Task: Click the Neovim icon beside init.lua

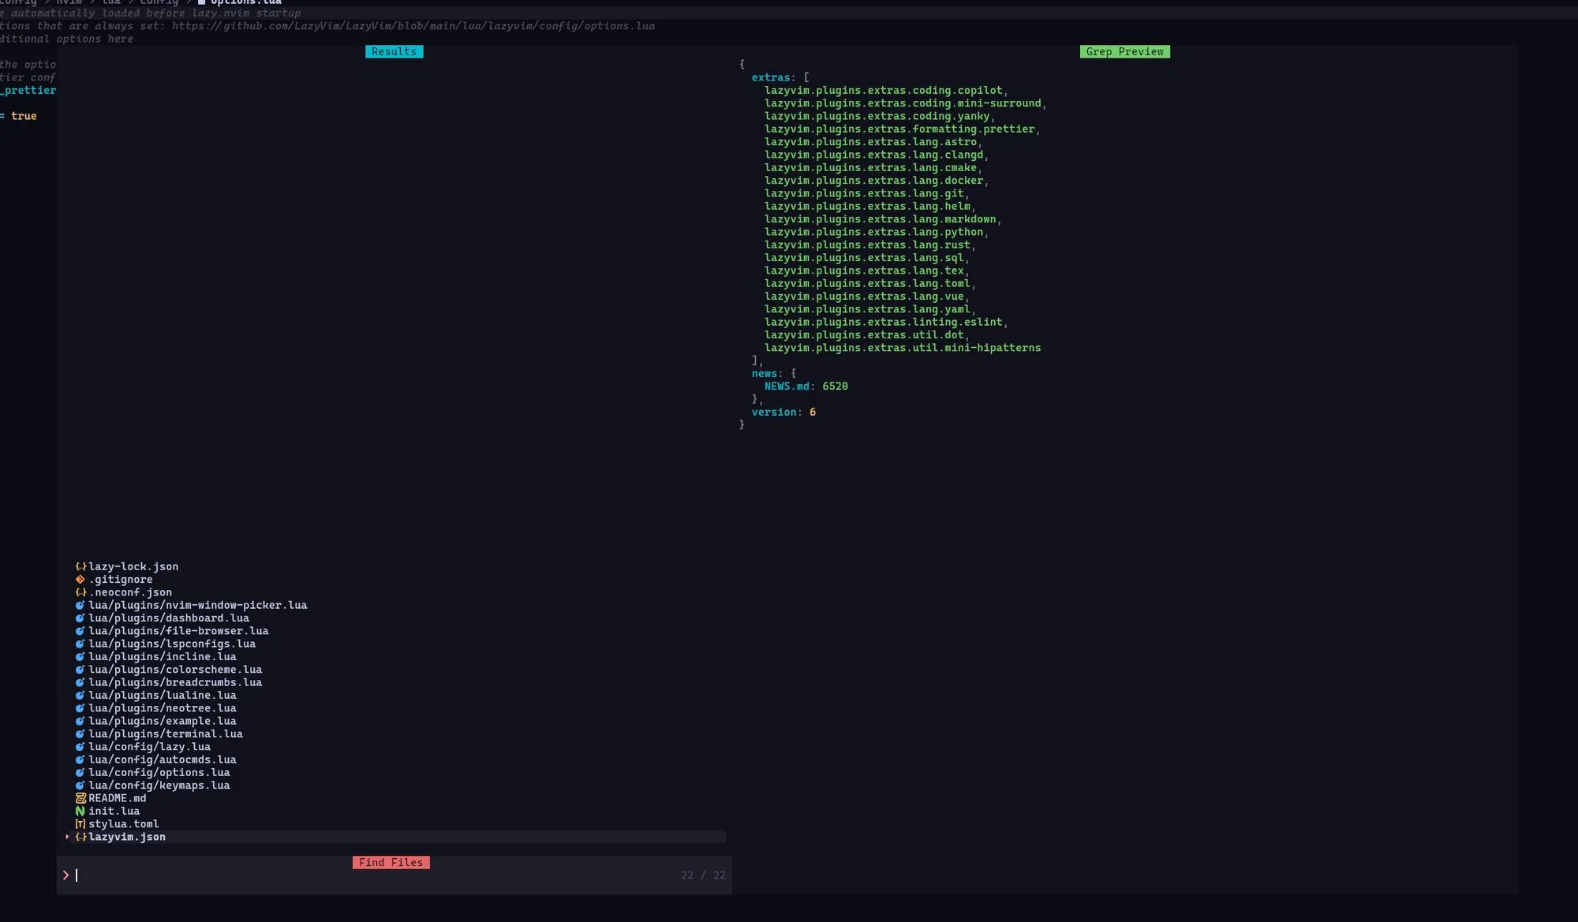Action: [80, 811]
